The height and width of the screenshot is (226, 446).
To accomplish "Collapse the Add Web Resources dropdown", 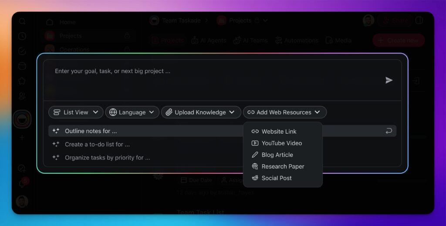I will (285, 112).
